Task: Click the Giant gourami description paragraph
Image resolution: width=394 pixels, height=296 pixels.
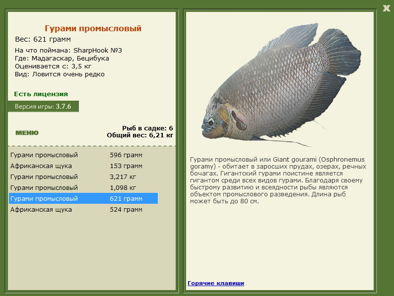Action: [x=278, y=180]
